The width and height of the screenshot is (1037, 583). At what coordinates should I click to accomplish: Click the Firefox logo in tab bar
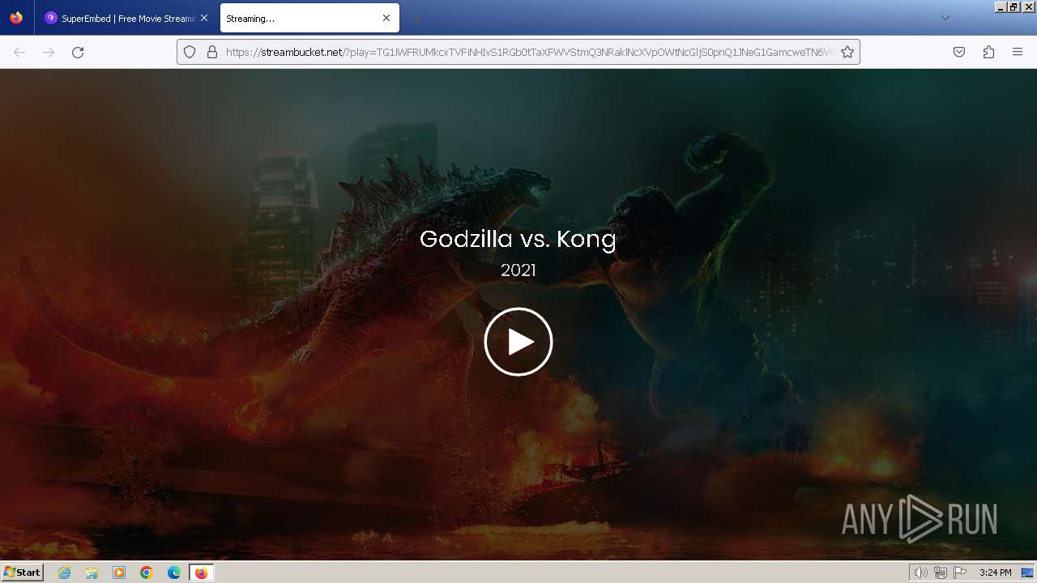(16, 18)
